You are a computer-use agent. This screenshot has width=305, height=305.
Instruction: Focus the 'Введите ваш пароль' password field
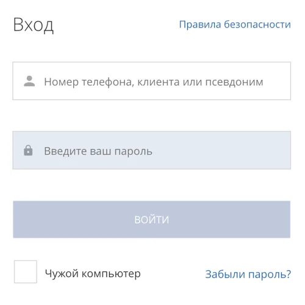click(152, 150)
